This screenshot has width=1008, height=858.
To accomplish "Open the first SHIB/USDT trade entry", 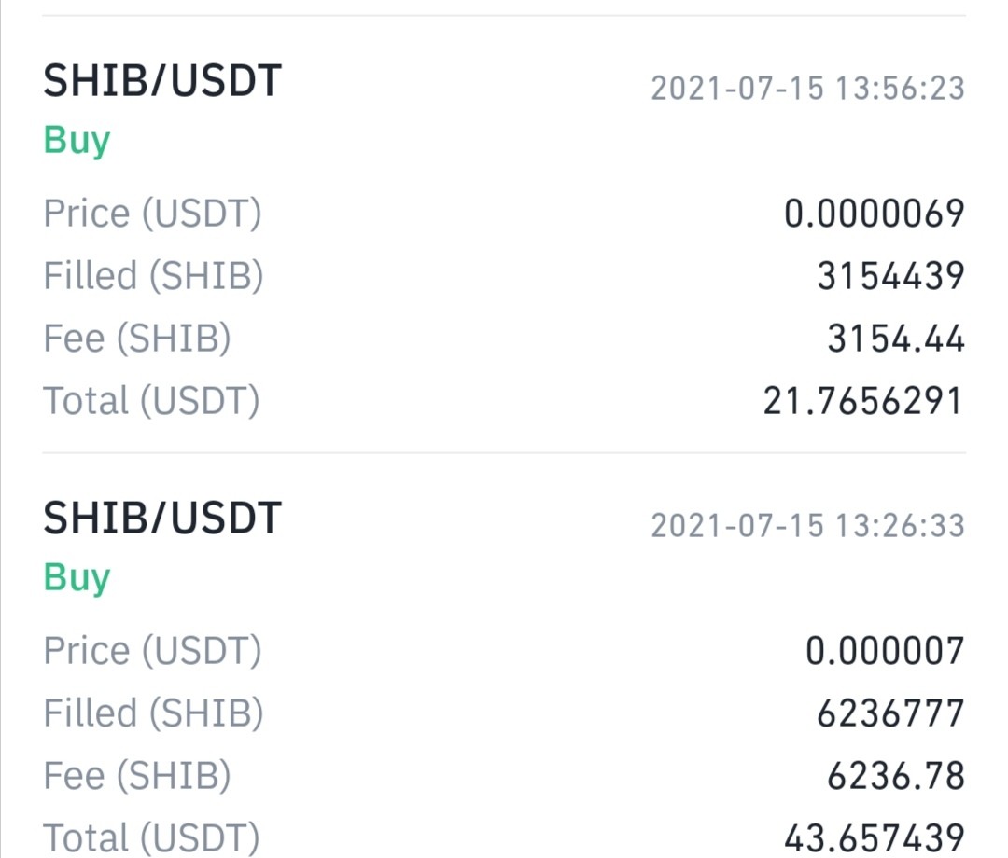I will tap(504, 234).
